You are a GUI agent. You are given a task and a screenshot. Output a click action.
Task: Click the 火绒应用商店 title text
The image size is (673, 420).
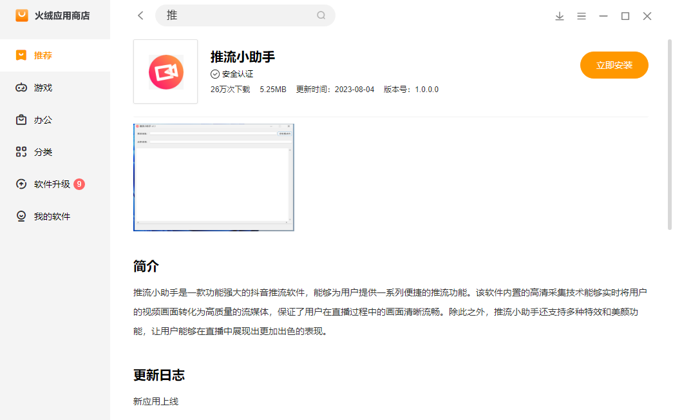point(62,16)
